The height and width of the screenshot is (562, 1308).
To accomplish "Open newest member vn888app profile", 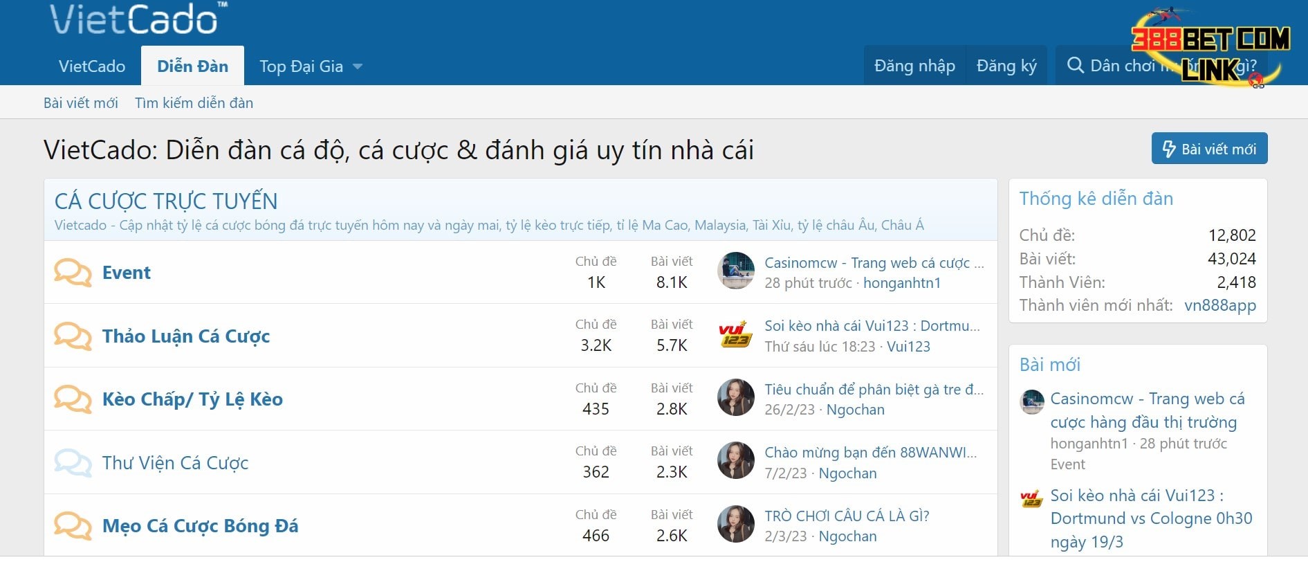I will click(1220, 305).
